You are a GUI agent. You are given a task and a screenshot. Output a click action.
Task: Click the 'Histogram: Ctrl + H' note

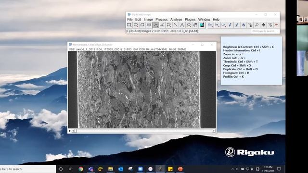(236, 73)
